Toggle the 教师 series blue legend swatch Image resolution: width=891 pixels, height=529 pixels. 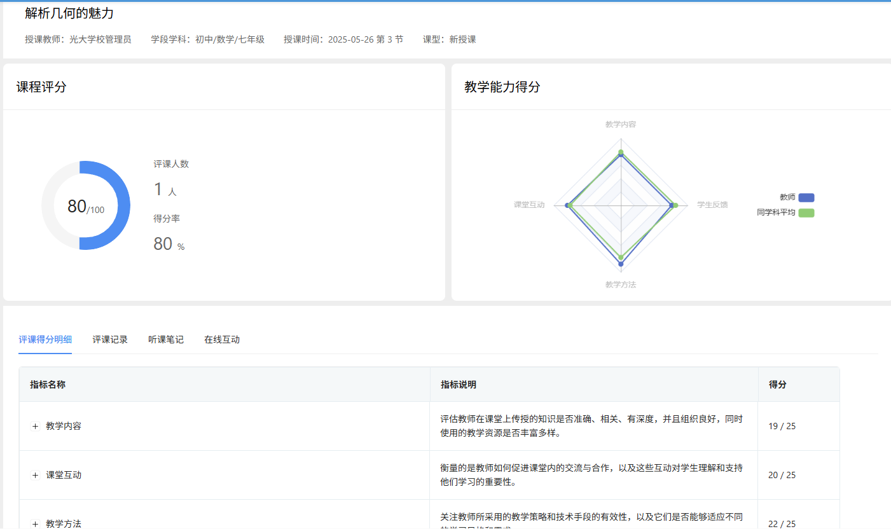pyautogui.click(x=806, y=198)
